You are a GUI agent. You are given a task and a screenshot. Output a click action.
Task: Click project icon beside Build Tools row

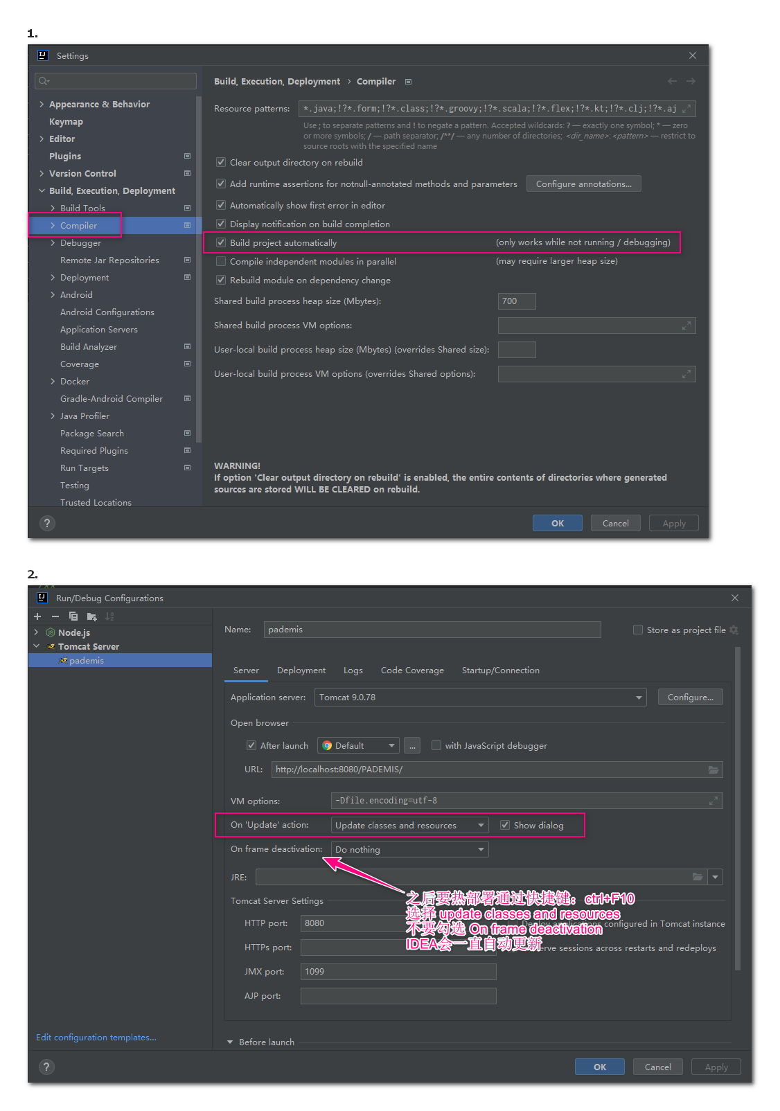tap(187, 208)
